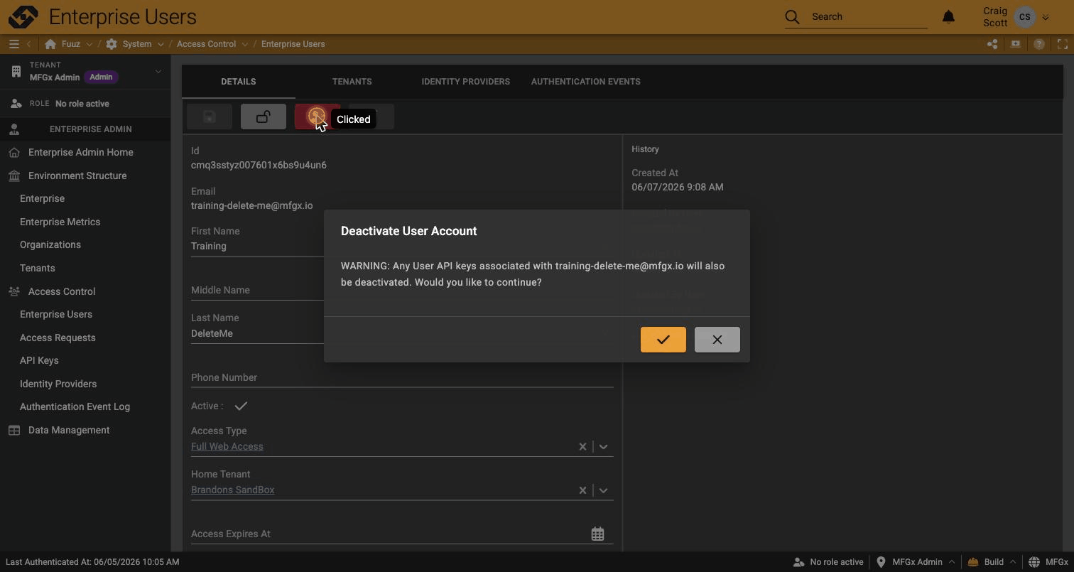Expand the MFGx Admin status bar menu
The image size is (1074, 572).
pyautogui.click(x=951, y=562)
